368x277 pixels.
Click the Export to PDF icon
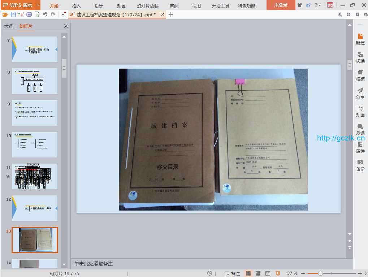pos(21,14)
